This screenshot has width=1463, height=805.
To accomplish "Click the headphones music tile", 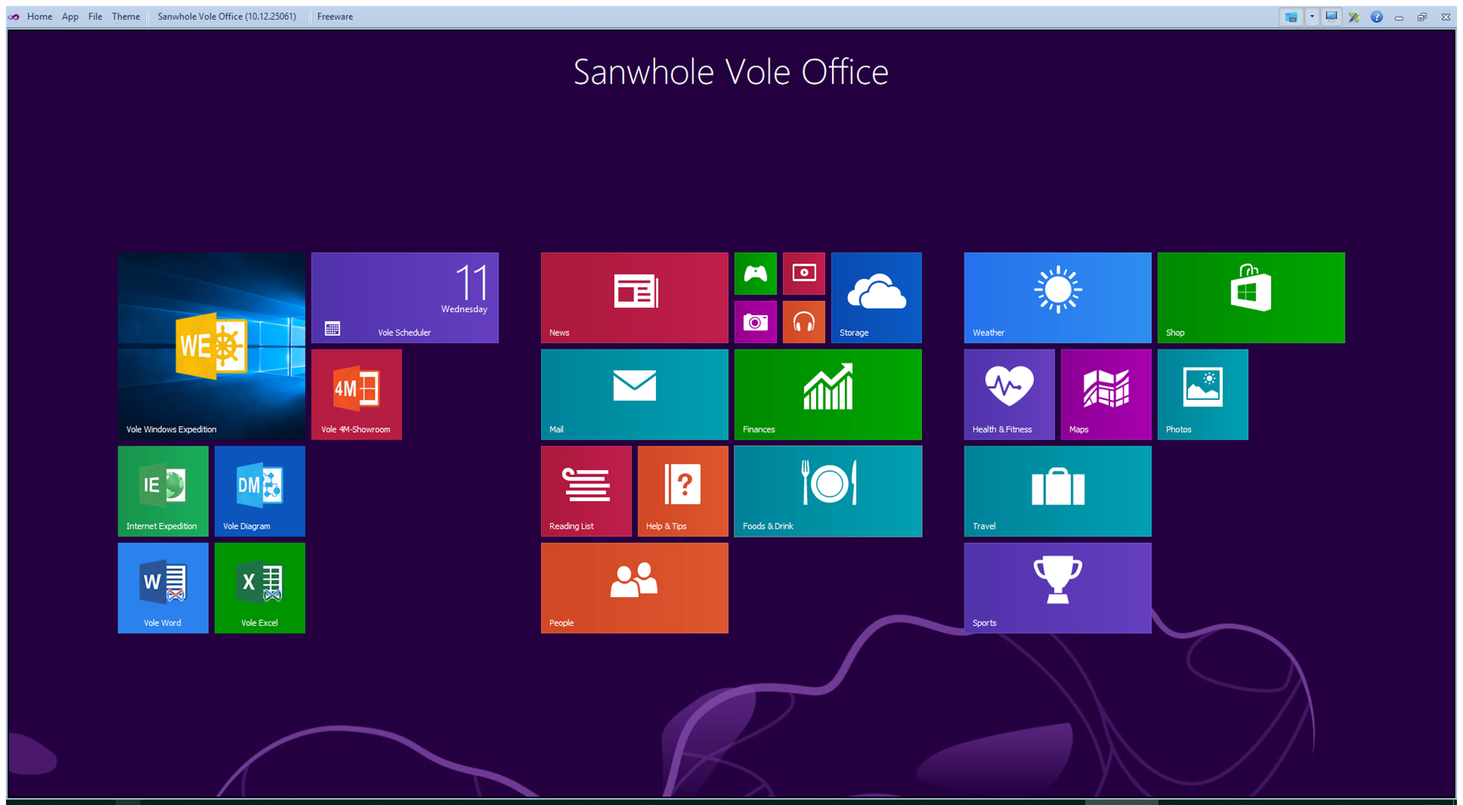I will pos(803,322).
